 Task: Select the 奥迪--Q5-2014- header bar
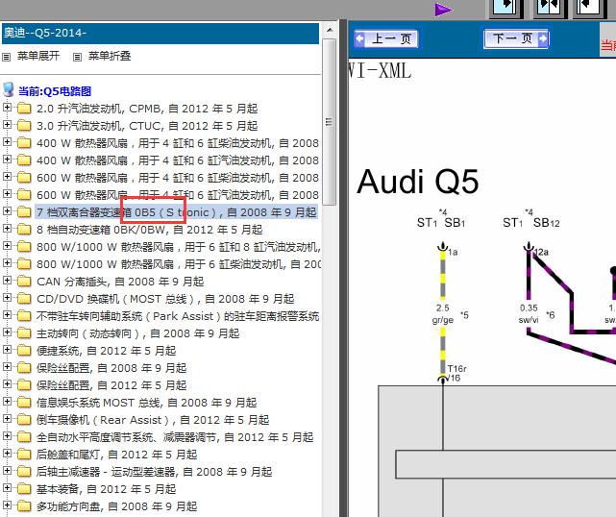160,33
